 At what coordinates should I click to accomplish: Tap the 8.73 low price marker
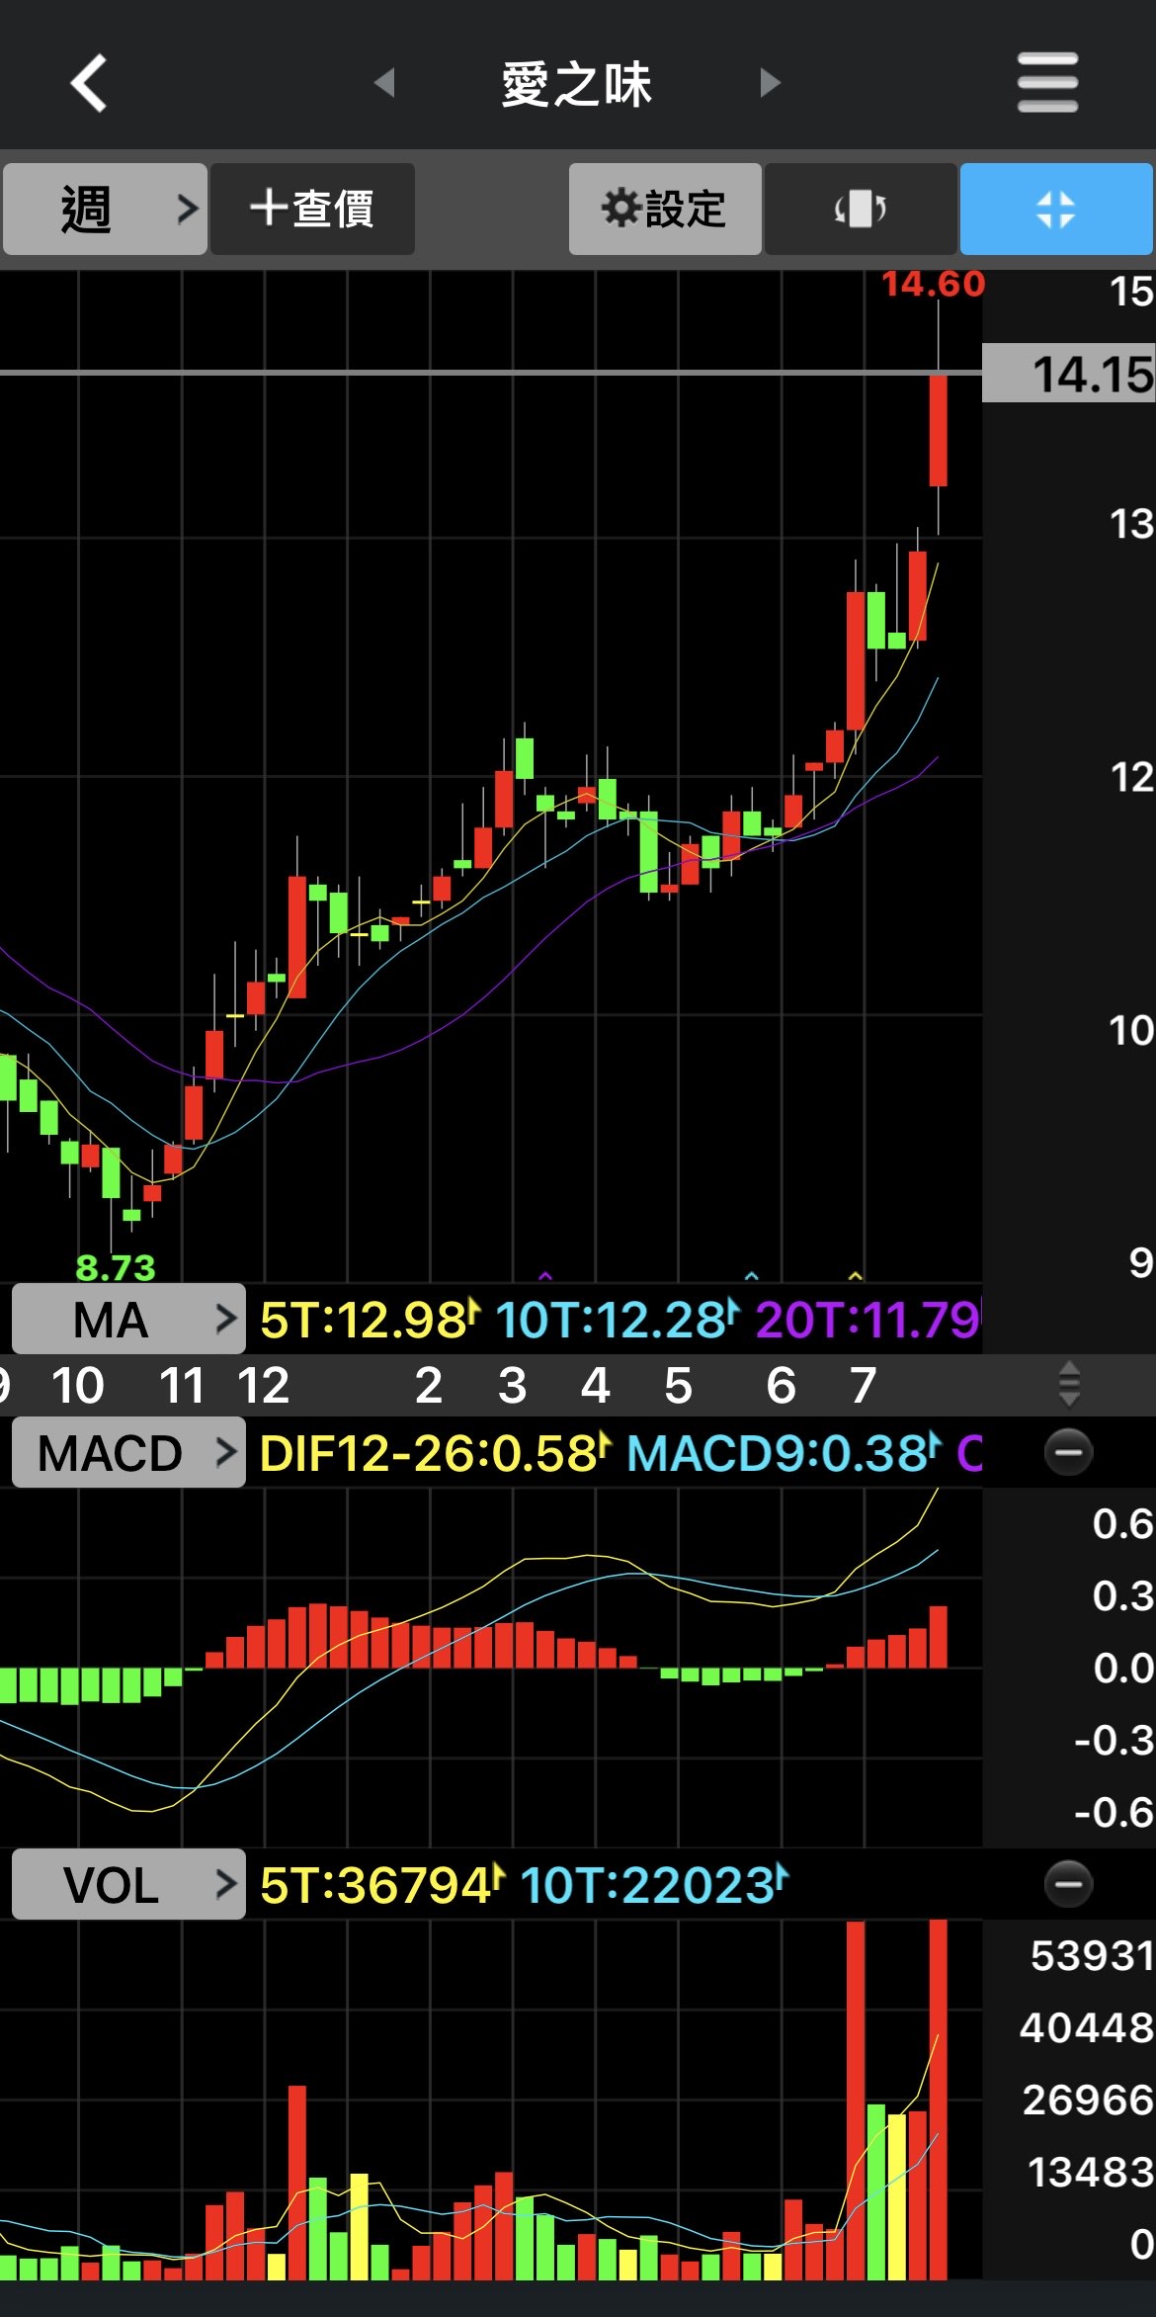click(116, 1266)
